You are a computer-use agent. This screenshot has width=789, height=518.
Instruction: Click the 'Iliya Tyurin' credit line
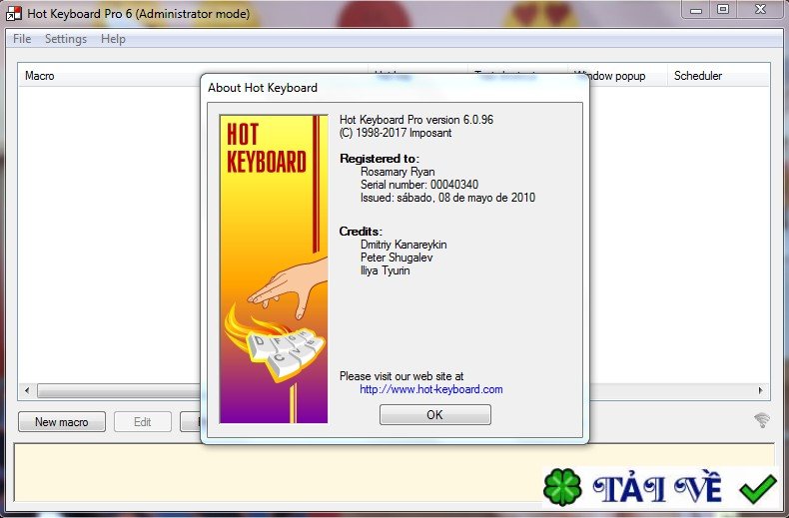tap(385, 270)
